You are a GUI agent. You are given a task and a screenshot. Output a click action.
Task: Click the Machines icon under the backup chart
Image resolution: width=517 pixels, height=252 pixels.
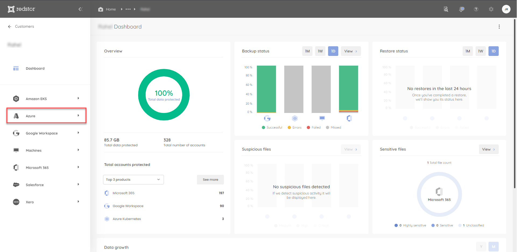coord(322,118)
